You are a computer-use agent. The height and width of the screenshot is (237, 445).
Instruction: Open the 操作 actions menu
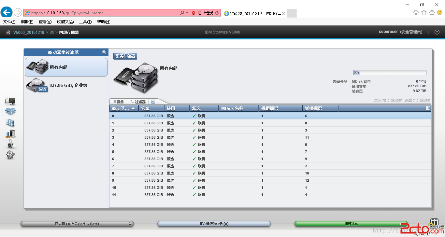tap(118, 102)
